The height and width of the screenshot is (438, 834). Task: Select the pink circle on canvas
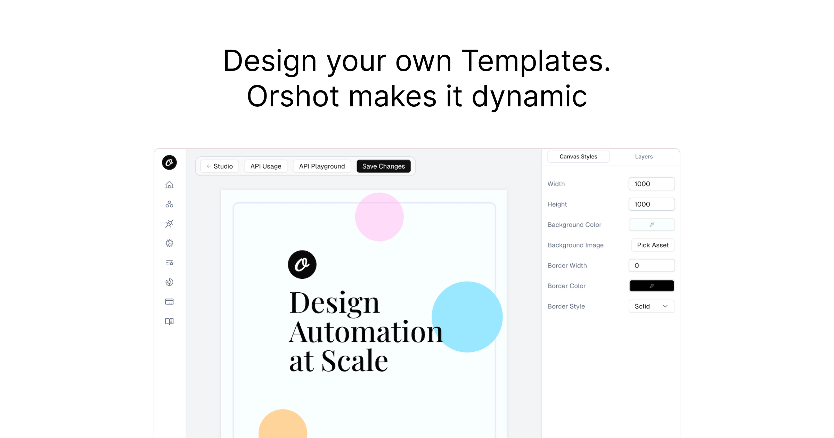pos(379,217)
